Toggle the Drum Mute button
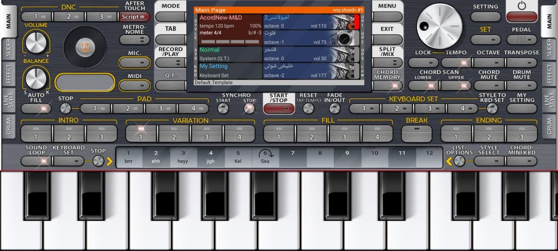Screen dimensions: 558x251 522,86
